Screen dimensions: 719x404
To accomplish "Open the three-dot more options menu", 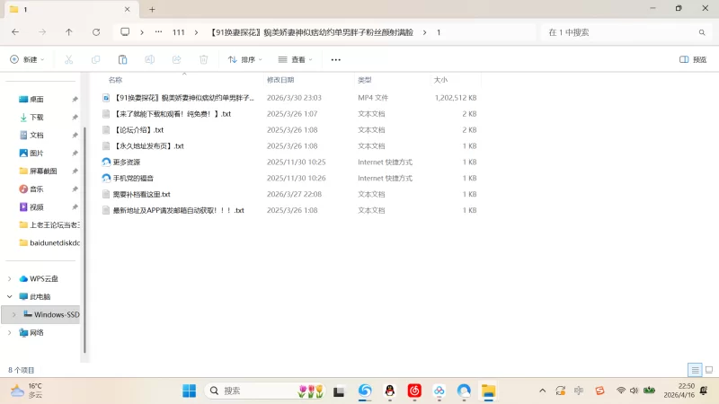I will [x=336, y=60].
